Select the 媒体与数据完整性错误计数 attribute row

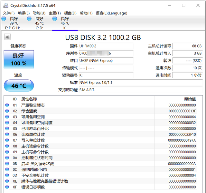100,181
